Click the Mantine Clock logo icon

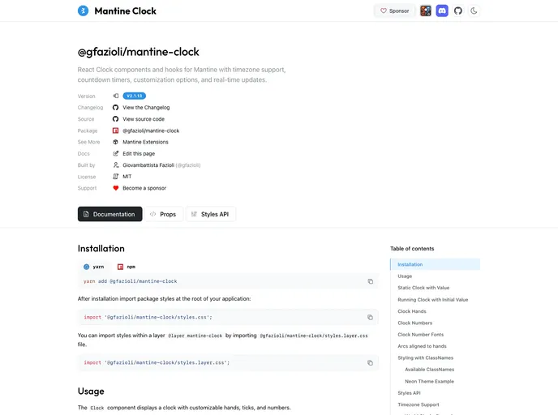point(84,11)
